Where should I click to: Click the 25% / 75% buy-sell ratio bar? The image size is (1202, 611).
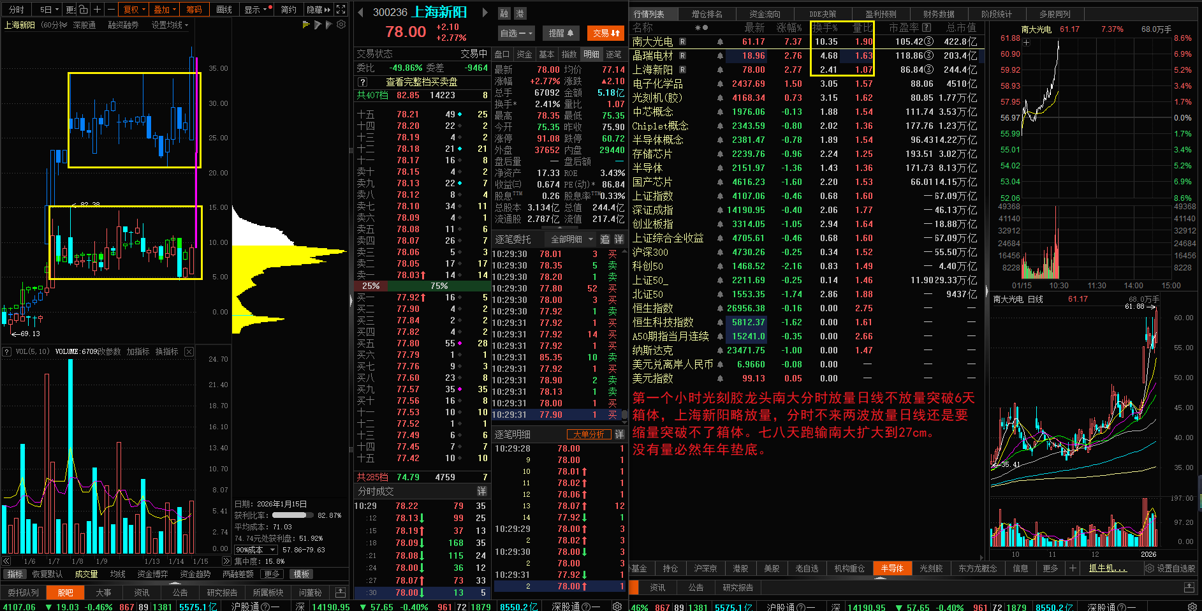pyautogui.click(x=423, y=286)
